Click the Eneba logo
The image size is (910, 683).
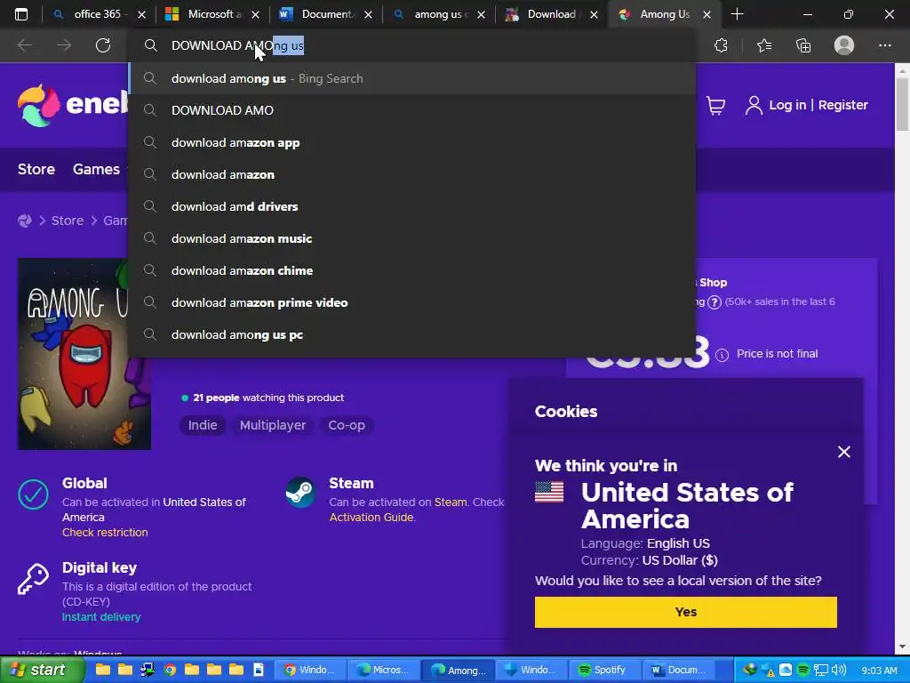point(72,105)
